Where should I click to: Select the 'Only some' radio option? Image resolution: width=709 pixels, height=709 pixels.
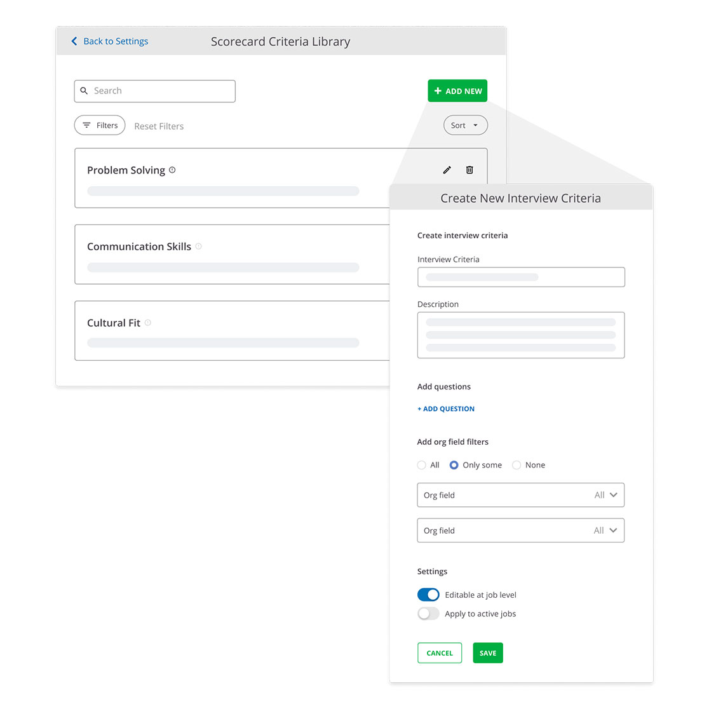pyautogui.click(x=454, y=465)
